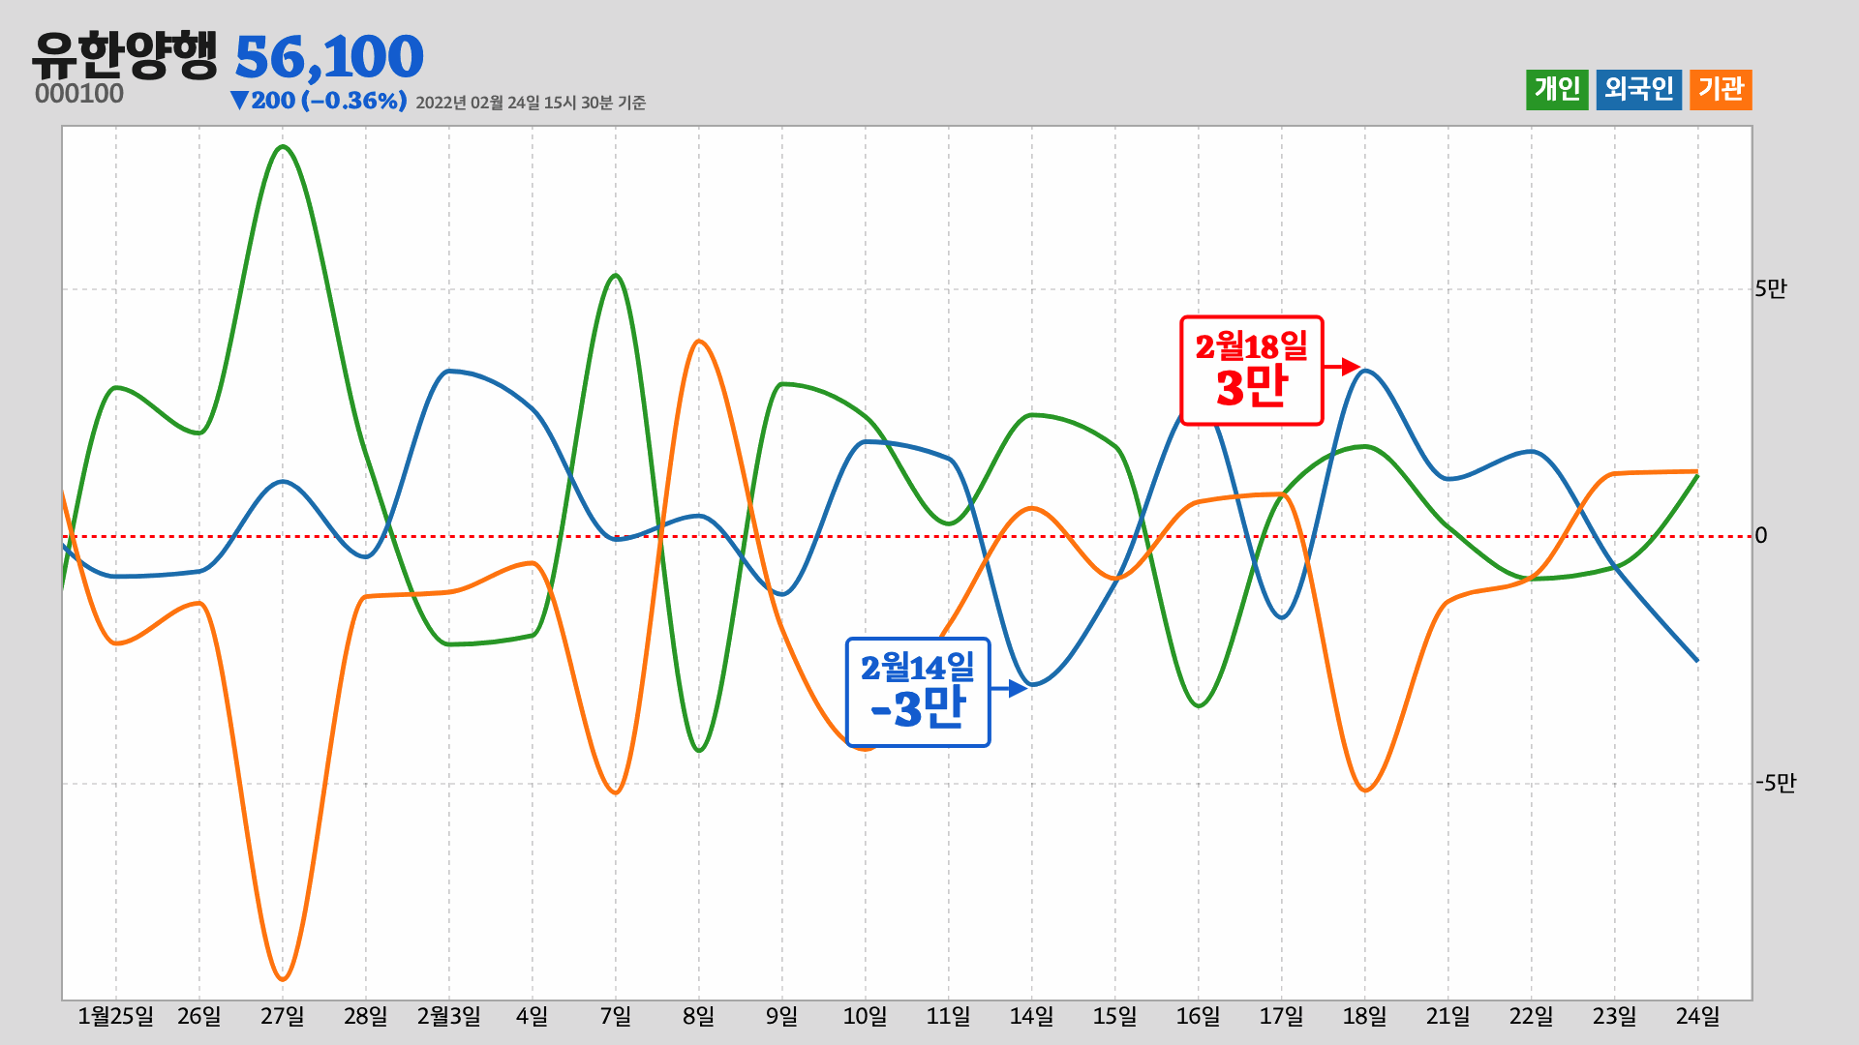The width and height of the screenshot is (1859, 1045).
Task: Select the stock name 유한양행
Action: click(x=125, y=55)
